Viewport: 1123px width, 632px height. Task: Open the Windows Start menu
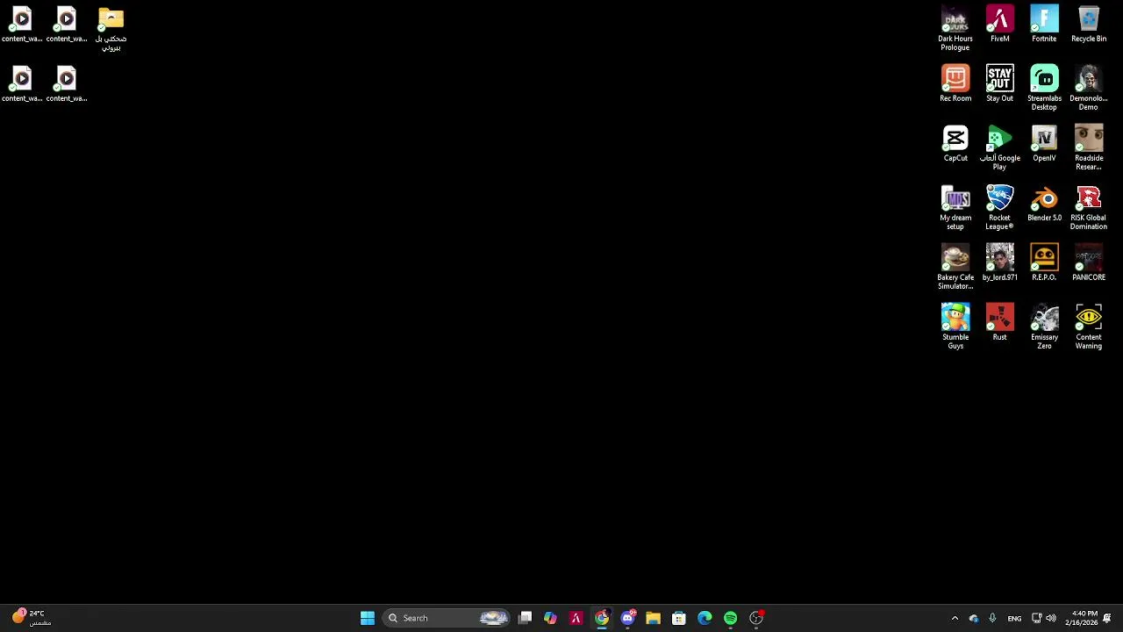click(368, 618)
